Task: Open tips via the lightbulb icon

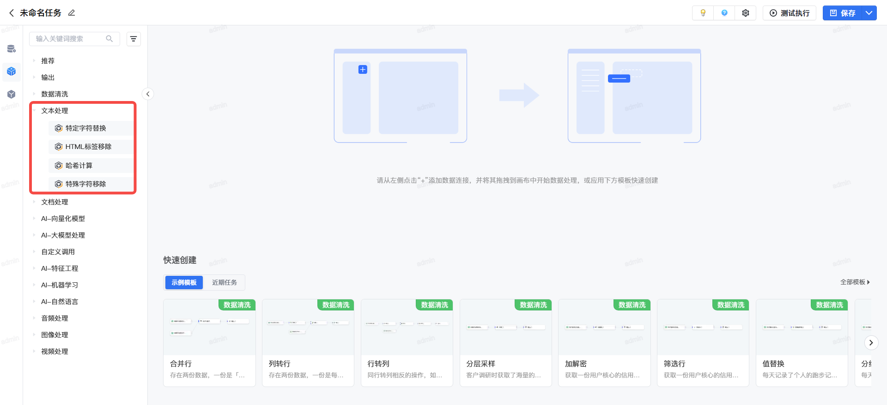Action: pyautogui.click(x=703, y=13)
